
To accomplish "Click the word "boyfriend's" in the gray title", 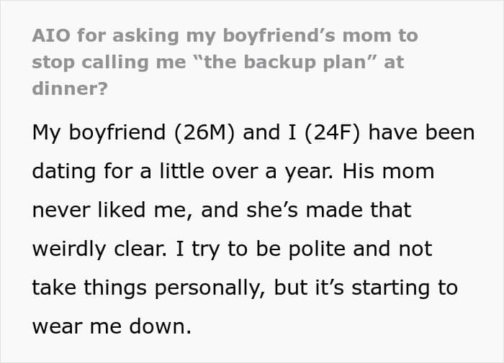I will [279, 36].
